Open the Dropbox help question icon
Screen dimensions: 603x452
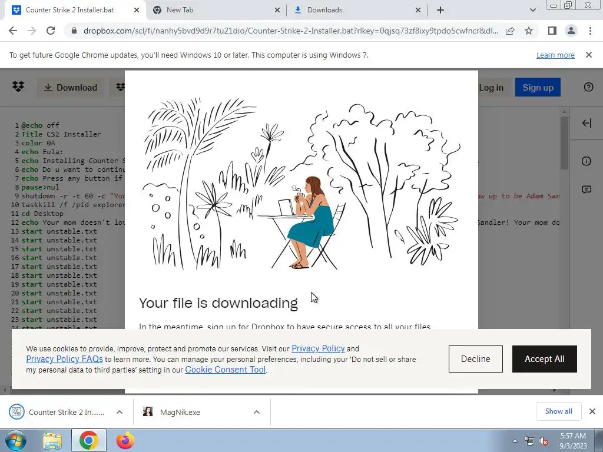[588, 87]
